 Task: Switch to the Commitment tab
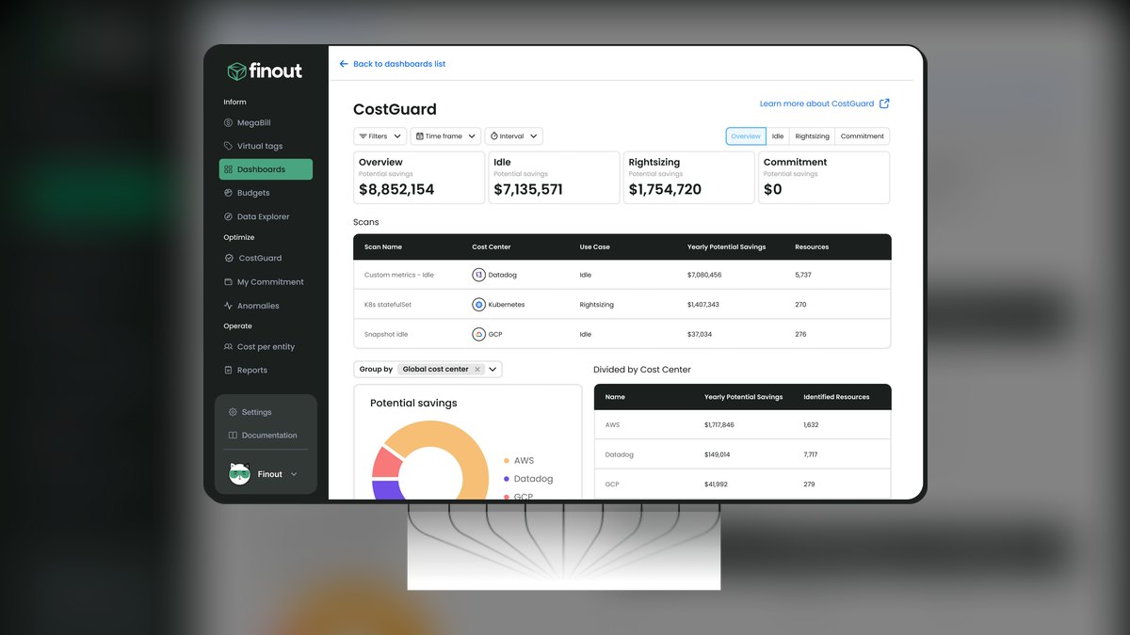[863, 136]
